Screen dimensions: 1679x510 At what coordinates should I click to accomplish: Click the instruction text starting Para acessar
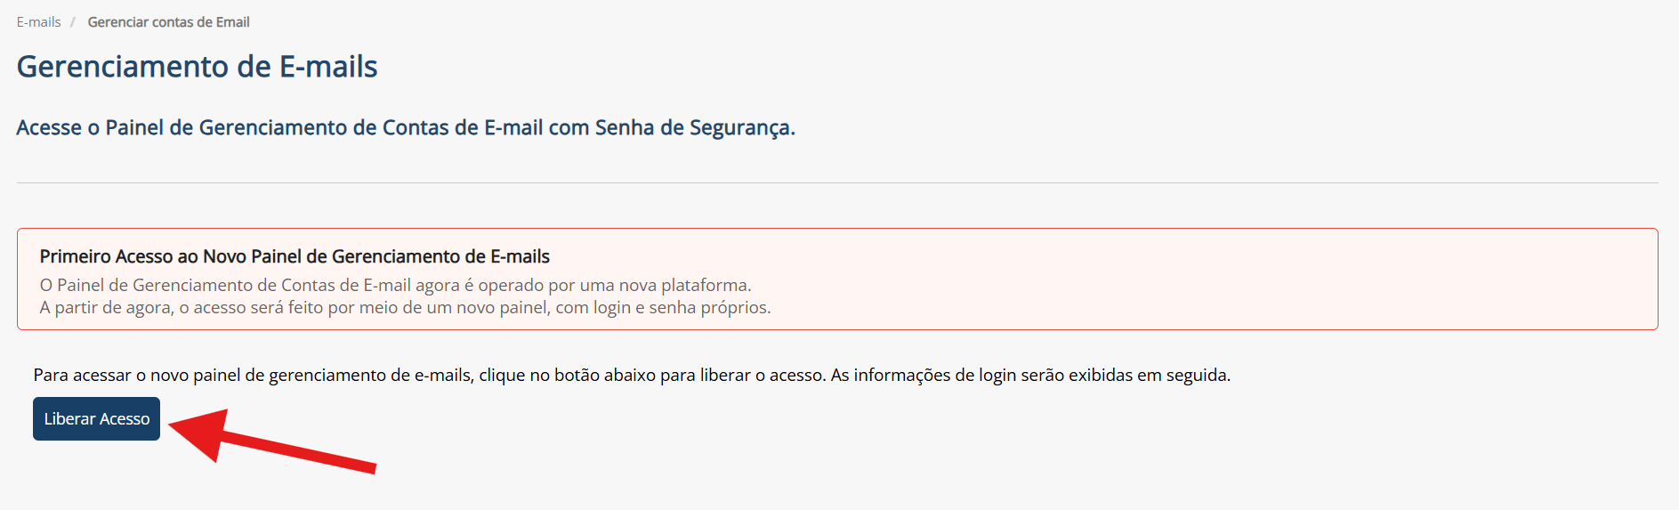[429, 376]
